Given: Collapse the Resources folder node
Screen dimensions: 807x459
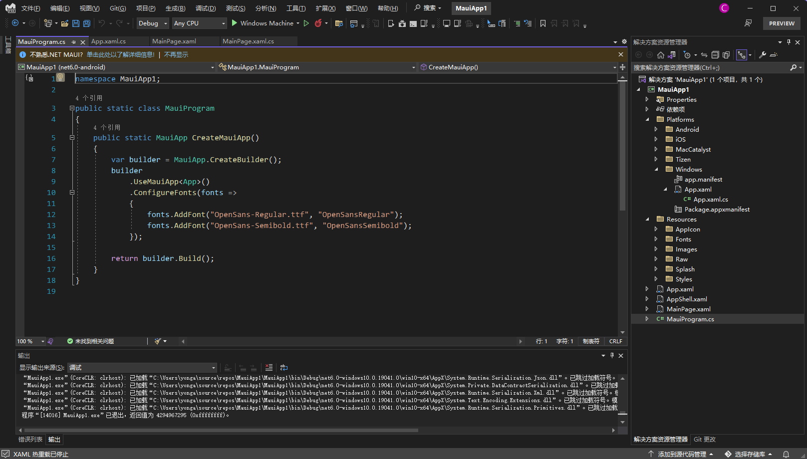Looking at the screenshot, I should pyautogui.click(x=647, y=219).
